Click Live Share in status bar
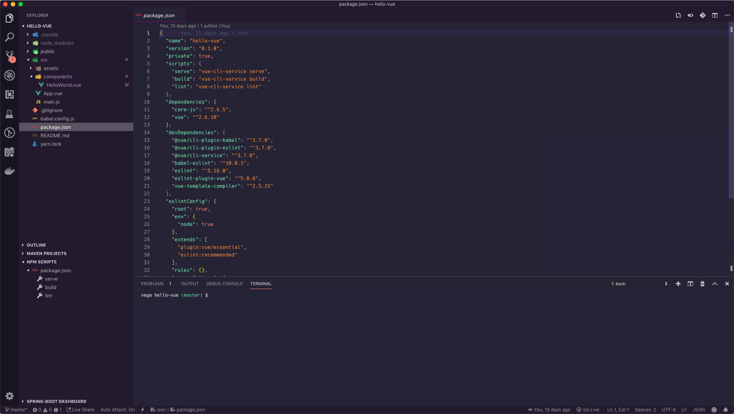The height and width of the screenshot is (414, 734). 80,410
